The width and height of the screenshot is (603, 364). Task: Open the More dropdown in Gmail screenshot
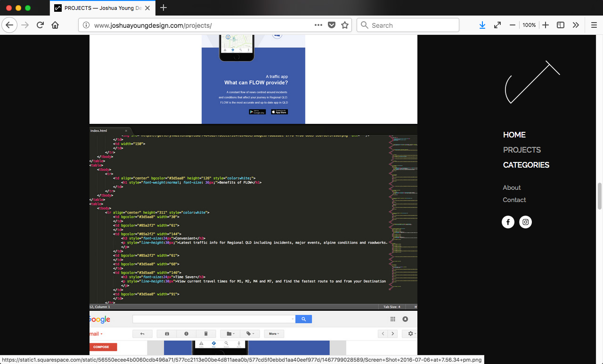pyautogui.click(x=274, y=334)
